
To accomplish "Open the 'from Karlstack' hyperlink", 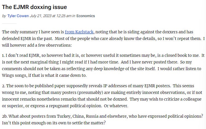I will [79, 32].
